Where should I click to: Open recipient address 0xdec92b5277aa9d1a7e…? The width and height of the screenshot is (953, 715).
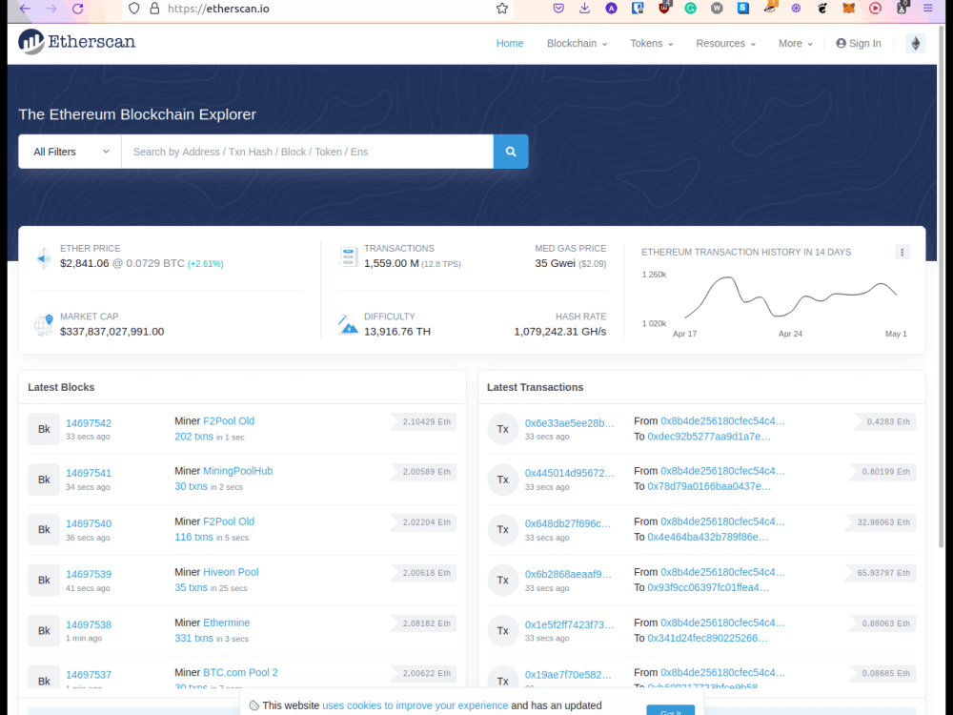[709, 437]
